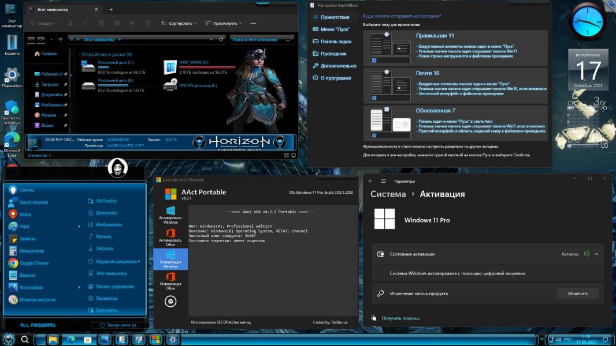Screen dimensions: 616x346
Task: Open Калькулятор in the start menu
Action: pos(27,251)
